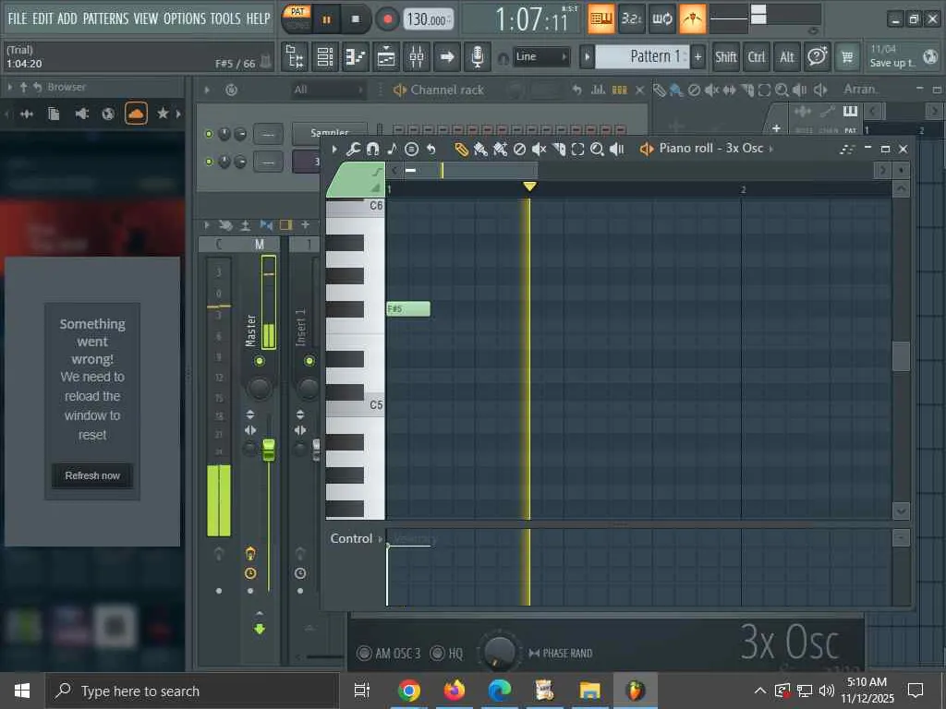The image size is (946, 709).
Task: Open the ADD menu
Action: point(67,18)
